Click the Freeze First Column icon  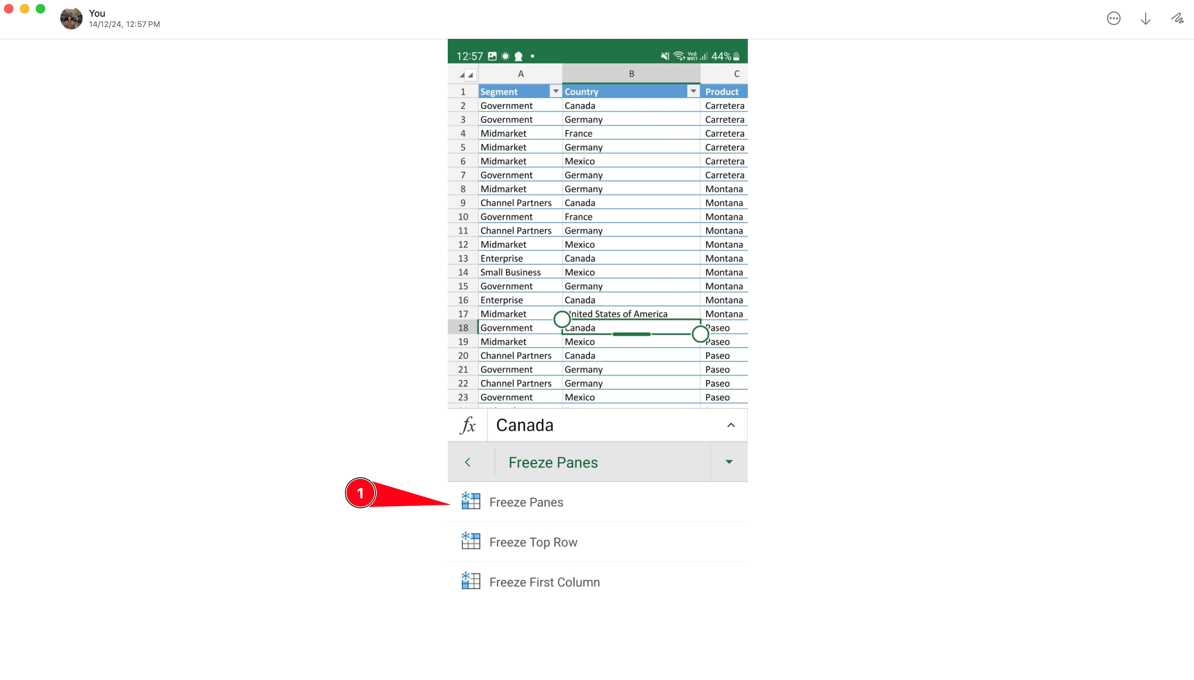click(x=471, y=582)
